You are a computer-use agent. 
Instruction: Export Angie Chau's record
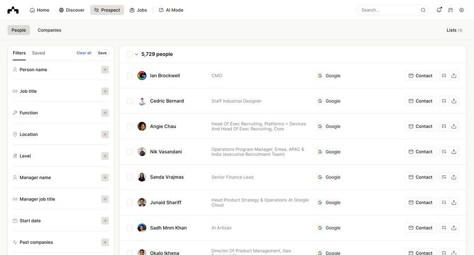tap(454, 126)
